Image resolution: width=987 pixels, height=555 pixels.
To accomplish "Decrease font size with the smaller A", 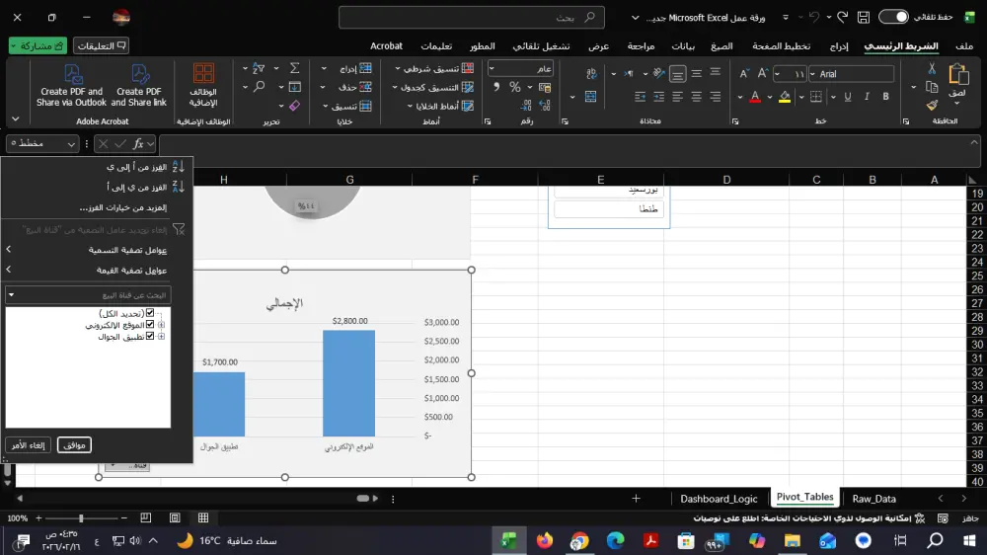I will coord(743,74).
